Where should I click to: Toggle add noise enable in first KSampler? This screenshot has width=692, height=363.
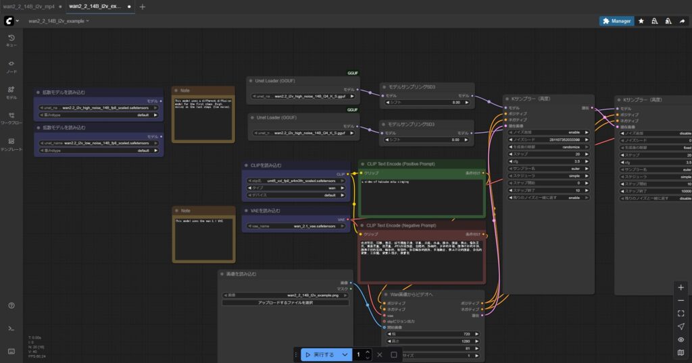(549, 132)
